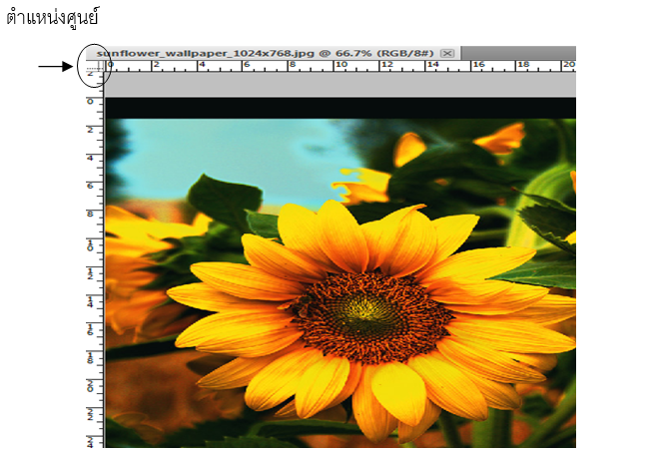This screenshot has width=661, height=454.
Task: Click the 4 mark on vertical ruler
Action: [92, 158]
